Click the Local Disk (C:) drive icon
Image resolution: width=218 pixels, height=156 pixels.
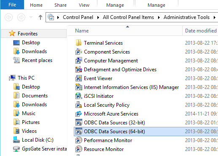click(x=16, y=140)
